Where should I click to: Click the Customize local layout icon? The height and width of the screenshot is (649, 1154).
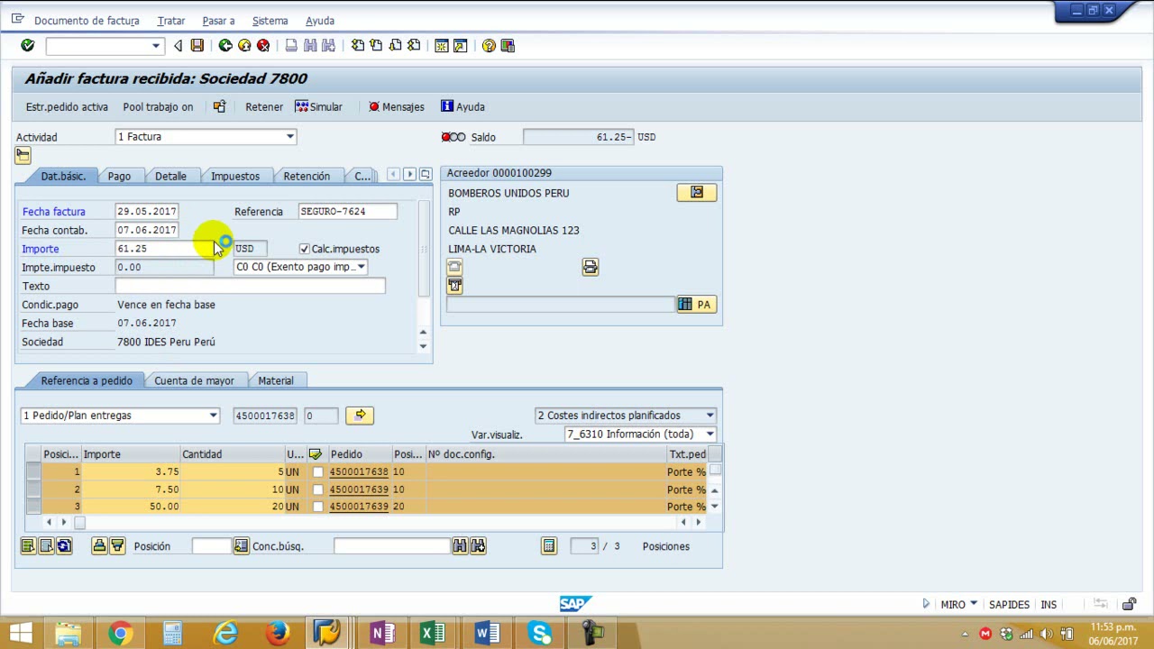(x=508, y=45)
